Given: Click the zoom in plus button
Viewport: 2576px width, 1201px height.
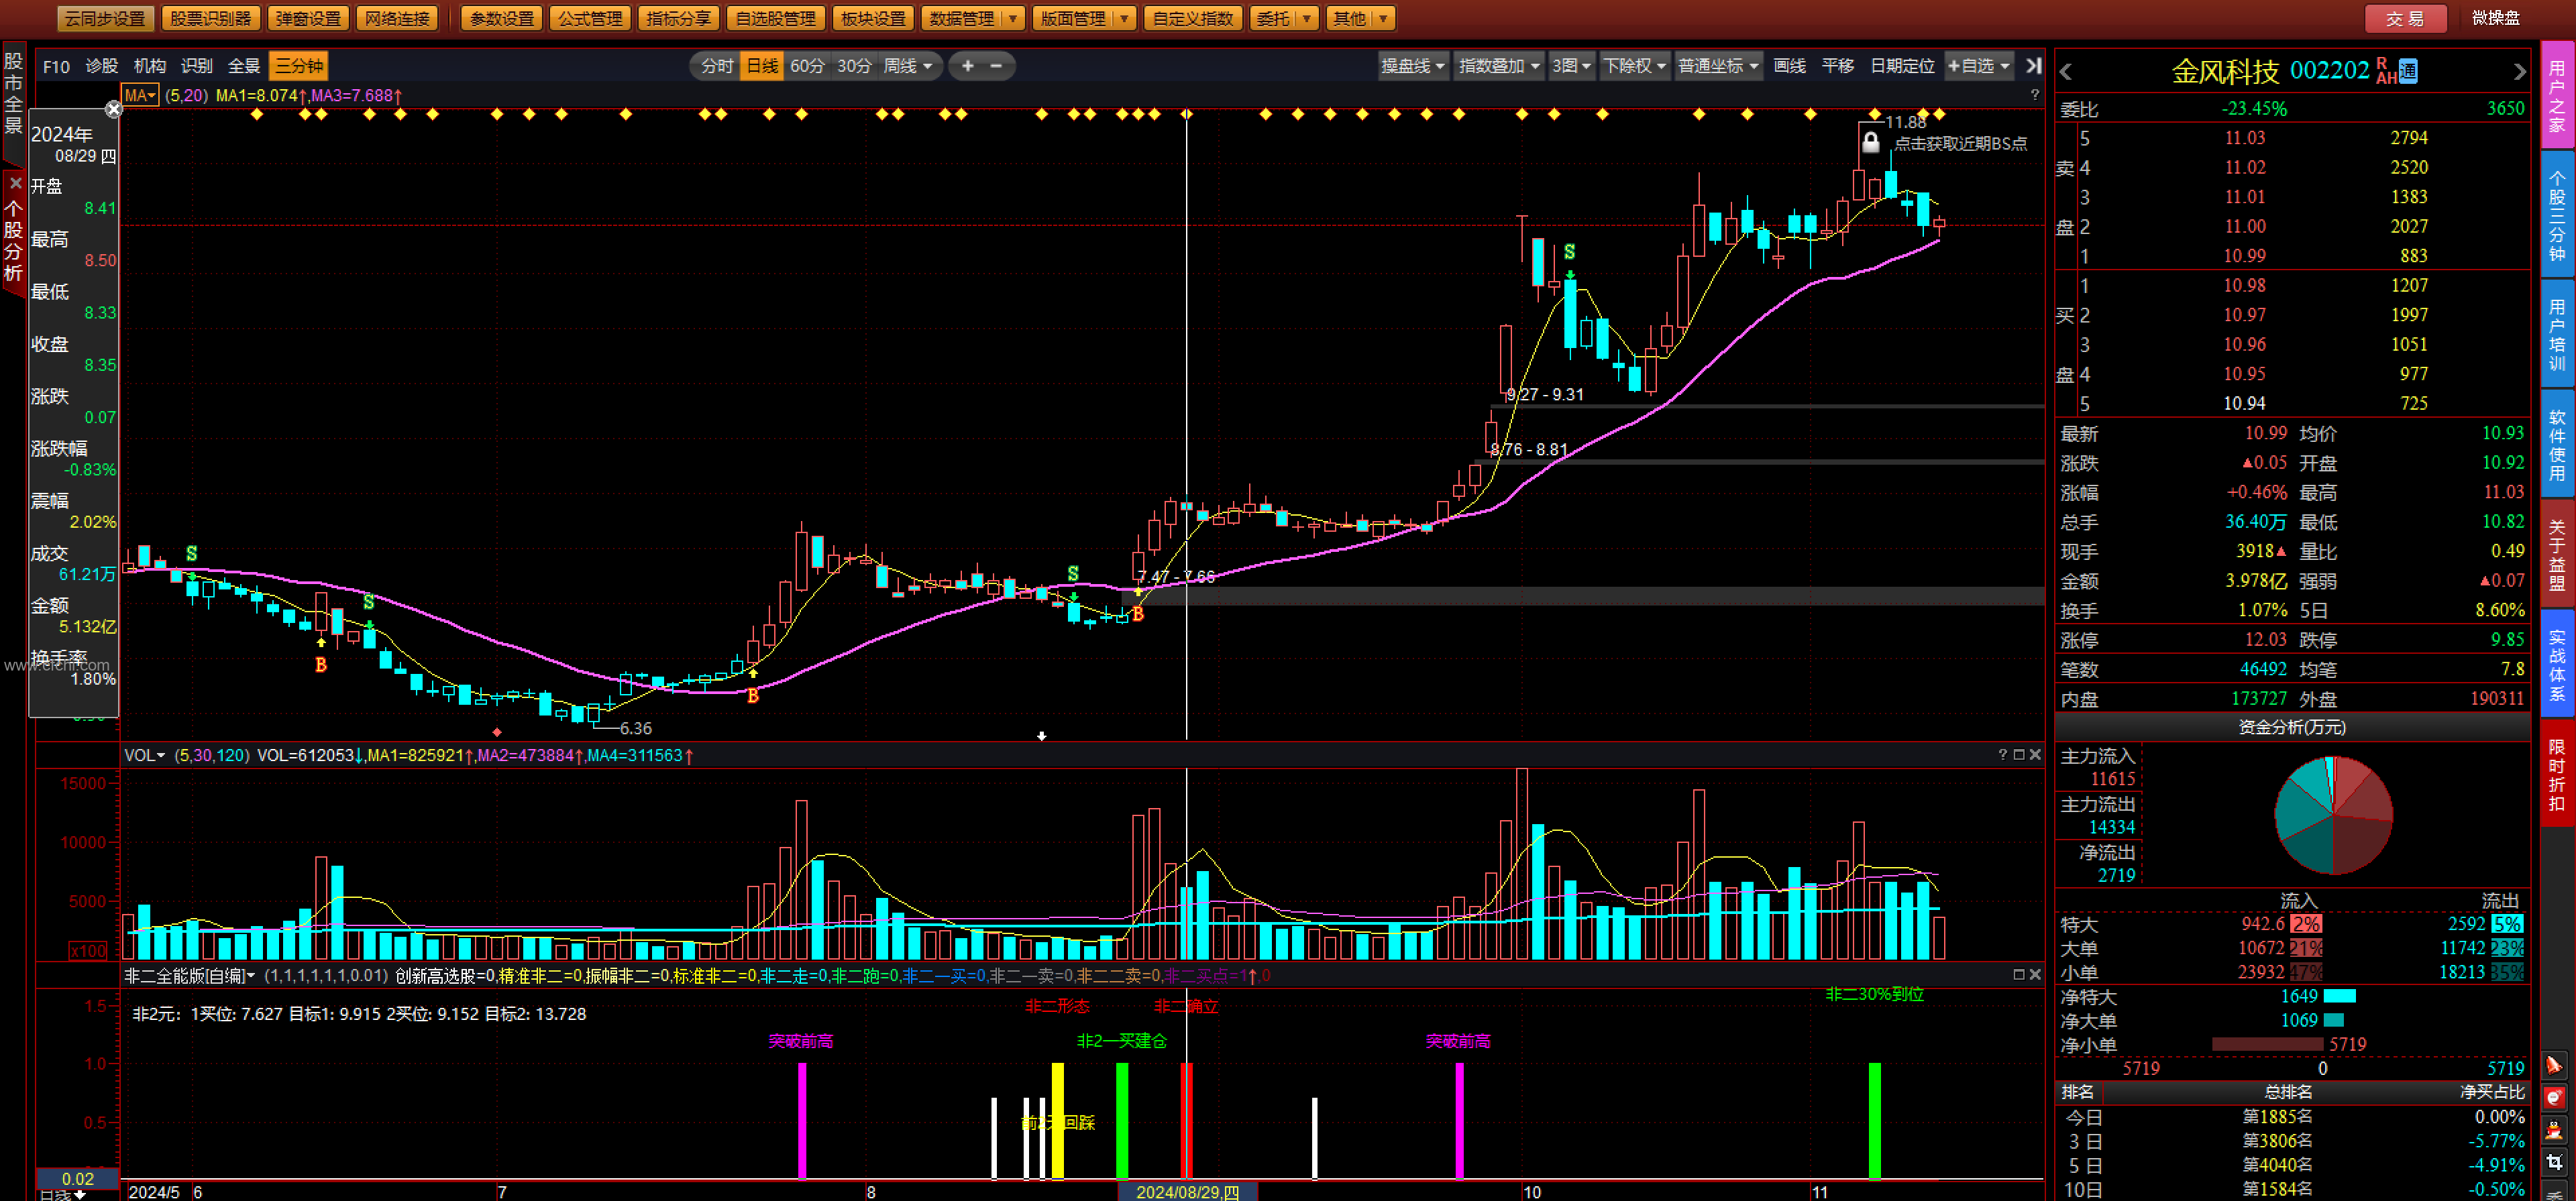Looking at the screenshot, I should click(x=967, y=66).
